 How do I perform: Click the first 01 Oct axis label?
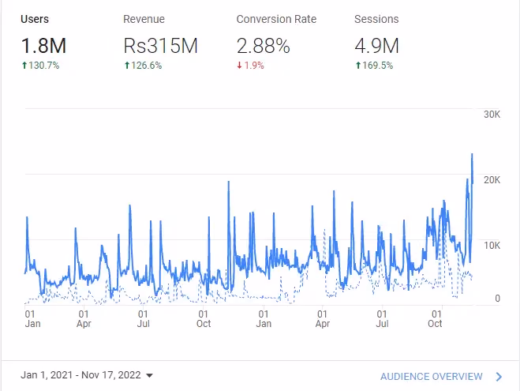pos(204,318)
